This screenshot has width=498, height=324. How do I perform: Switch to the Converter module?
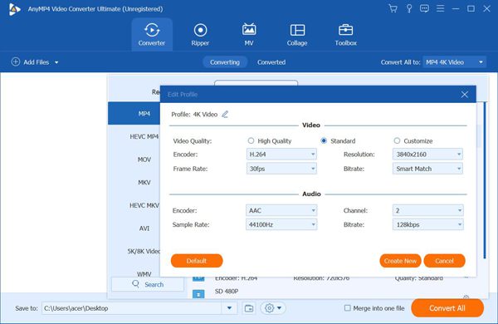click(x=152, y=34)
